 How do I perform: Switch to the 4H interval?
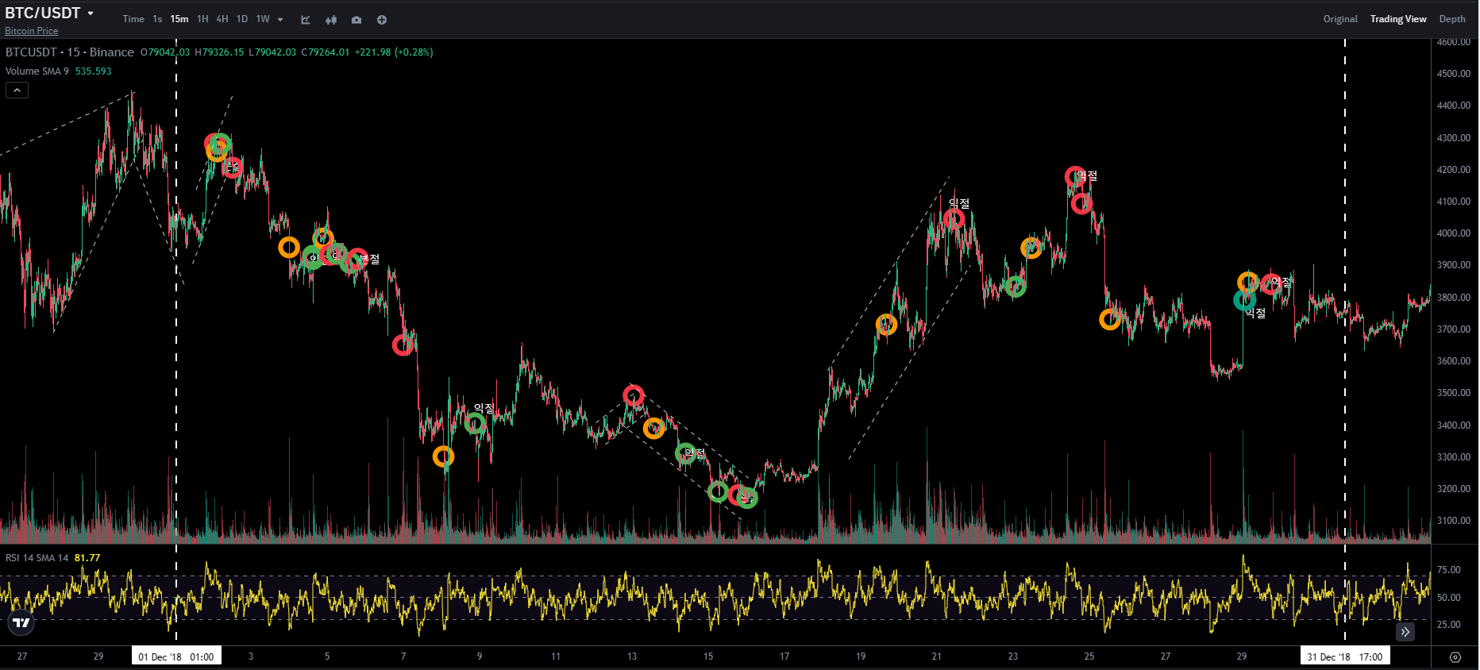click(x=222, y=19)
